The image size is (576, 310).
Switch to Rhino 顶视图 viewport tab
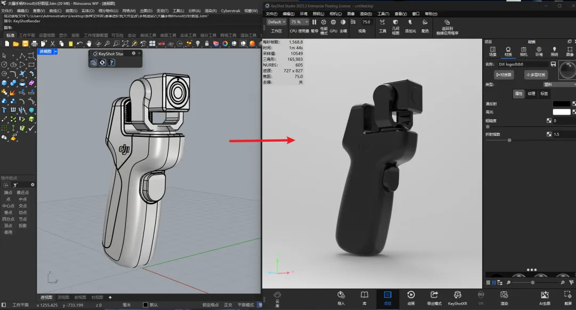[x=63, y=297]
